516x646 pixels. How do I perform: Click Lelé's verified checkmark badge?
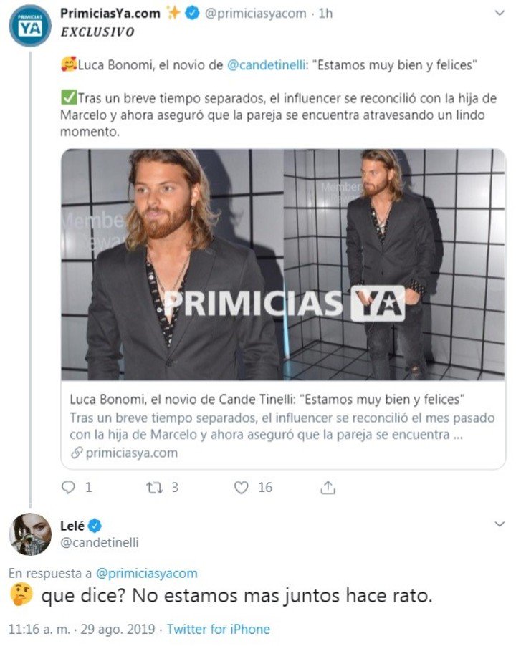94,526
